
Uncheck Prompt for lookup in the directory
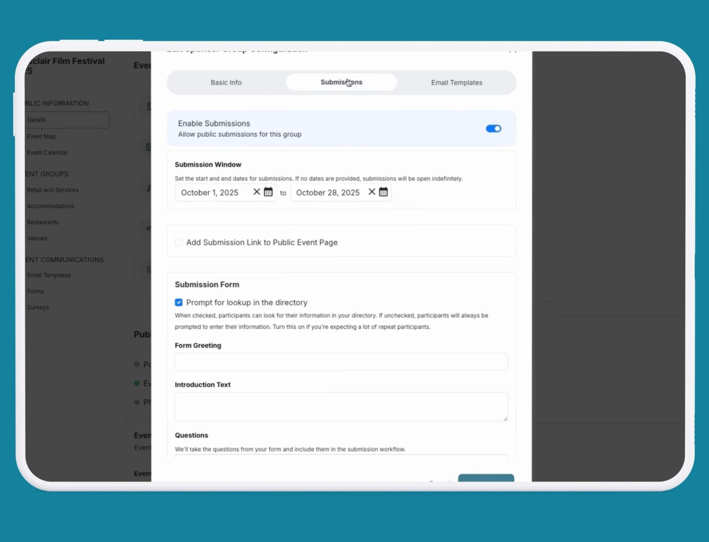click(x=179, y=302)
